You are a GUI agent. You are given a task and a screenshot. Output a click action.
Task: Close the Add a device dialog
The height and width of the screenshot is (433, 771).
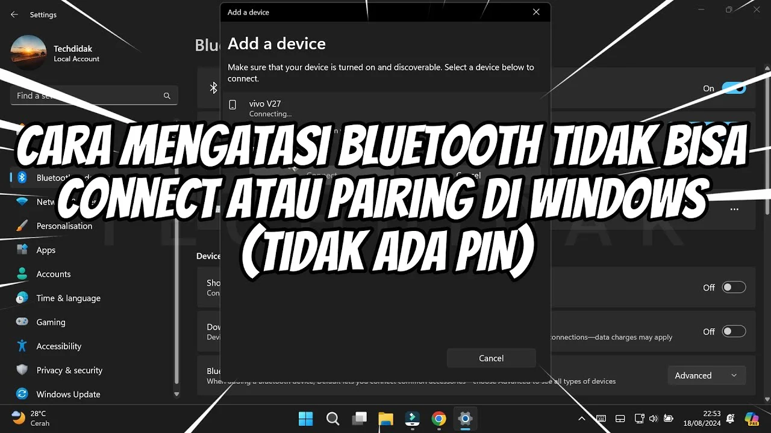pyautogui.click(x=536, y=12)
